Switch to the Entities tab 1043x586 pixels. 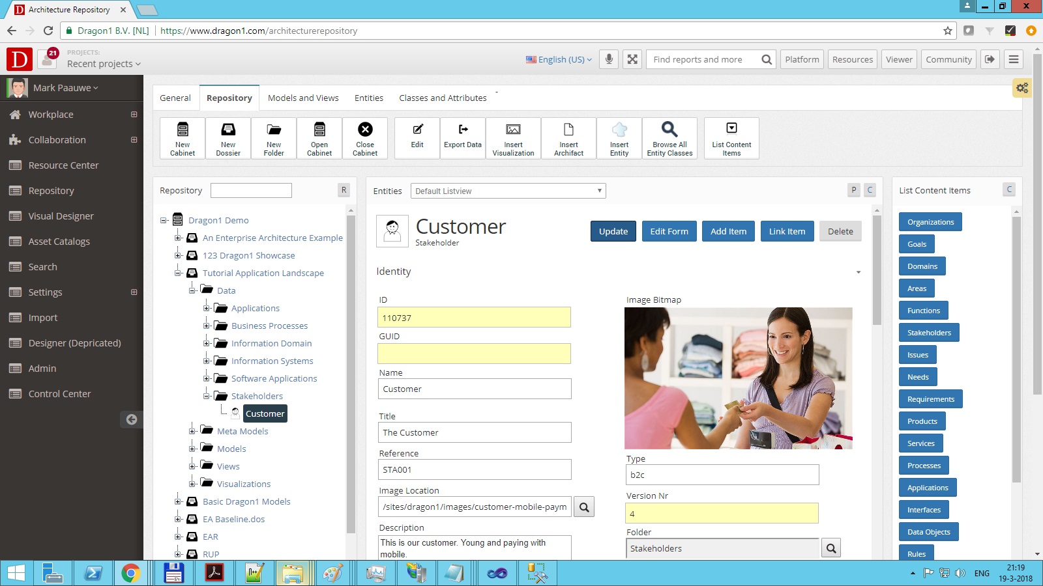369,98
